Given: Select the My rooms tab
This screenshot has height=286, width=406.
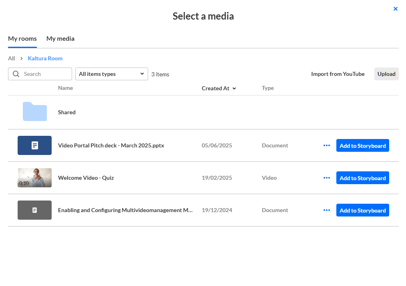Looking at the screenshot, I should 22,39.
